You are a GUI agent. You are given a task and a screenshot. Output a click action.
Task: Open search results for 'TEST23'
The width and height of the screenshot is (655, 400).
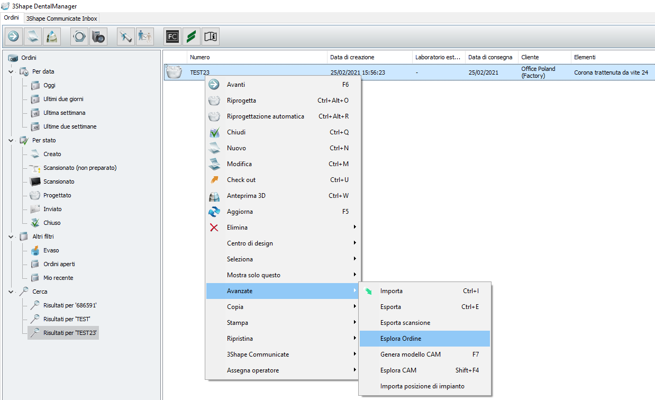tap(70, 333)
